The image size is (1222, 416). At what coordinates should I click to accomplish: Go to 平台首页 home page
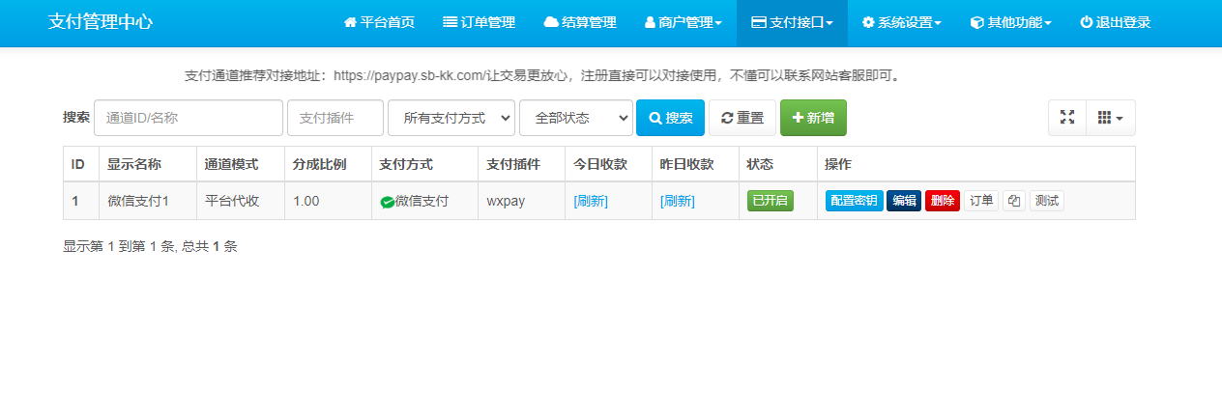[x=379, y=22]
